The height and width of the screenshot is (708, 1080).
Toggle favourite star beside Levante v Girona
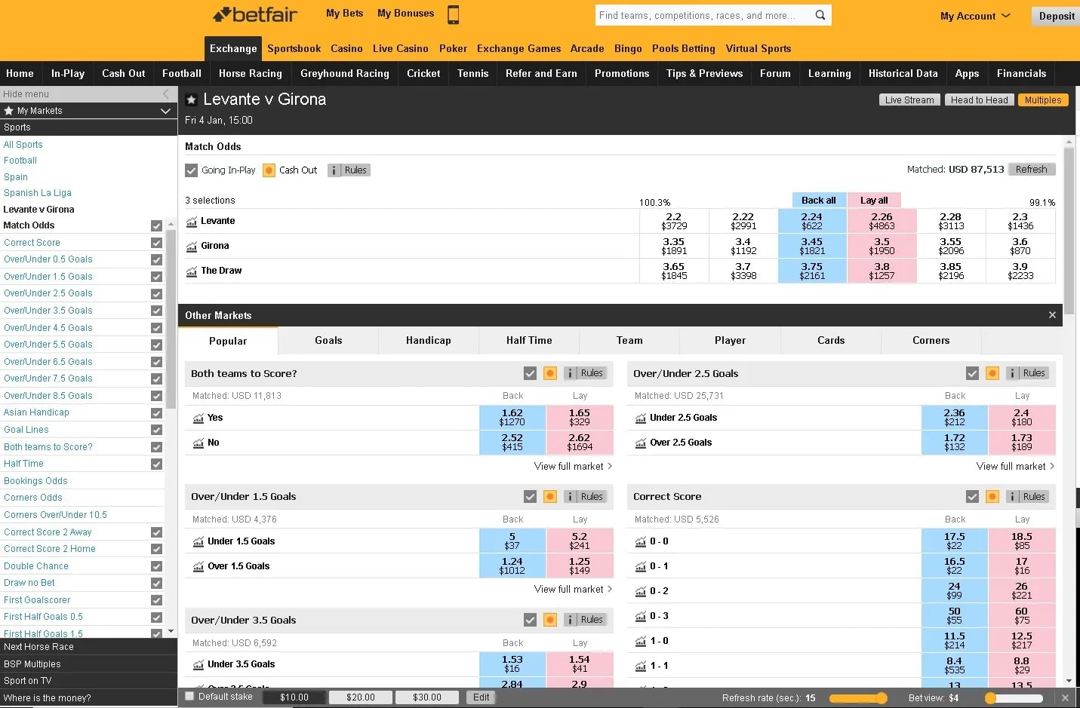tap(191, 100)
